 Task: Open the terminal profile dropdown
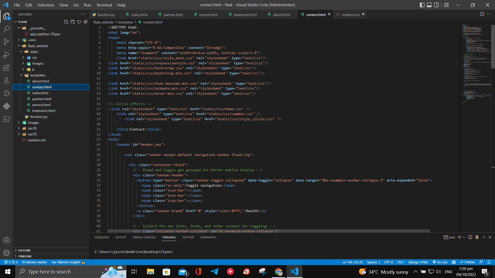coord(464,237)
